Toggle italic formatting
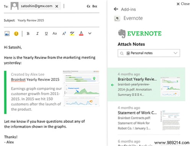 [x=37, y=34]
